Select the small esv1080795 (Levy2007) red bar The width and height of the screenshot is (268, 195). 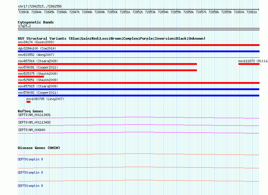coord(28,102)
